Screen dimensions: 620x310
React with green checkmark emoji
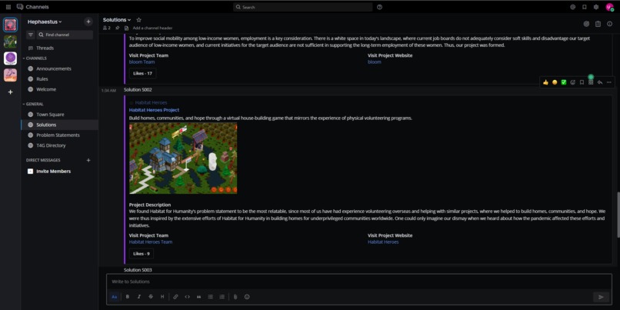(x=564, y=82)
